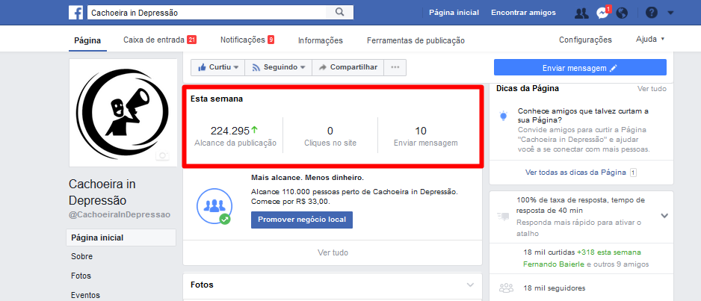Click Ver tudo below the promotion
Viewport: 701px width, 301px height.
(x=333, y=252)
